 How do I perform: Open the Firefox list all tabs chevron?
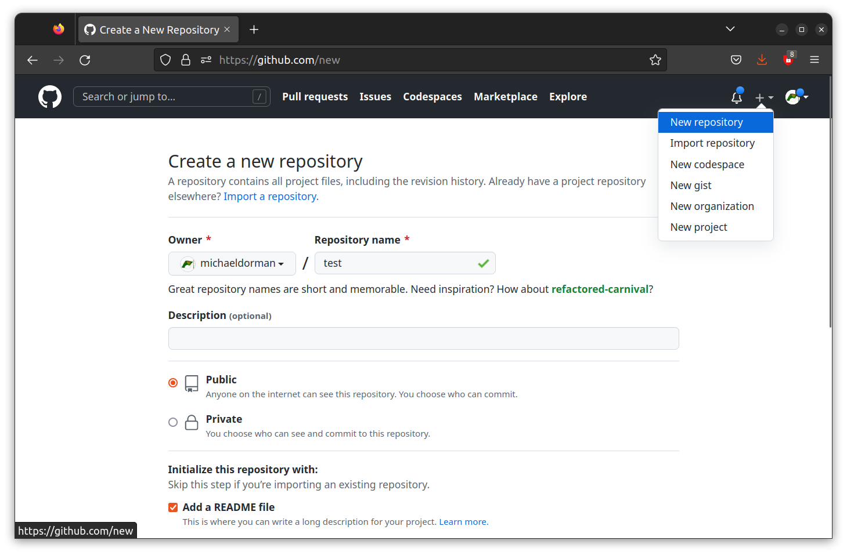click(x=730, y=28)
